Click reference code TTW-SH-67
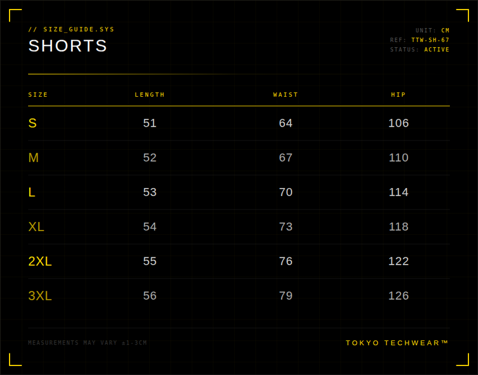The width and height of the screenshot is (478, 375). [430, 40]
